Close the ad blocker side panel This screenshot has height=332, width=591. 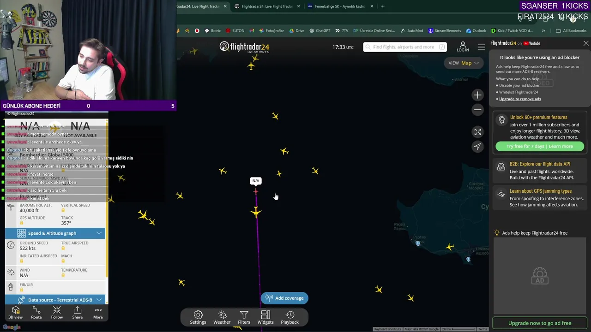586,43
